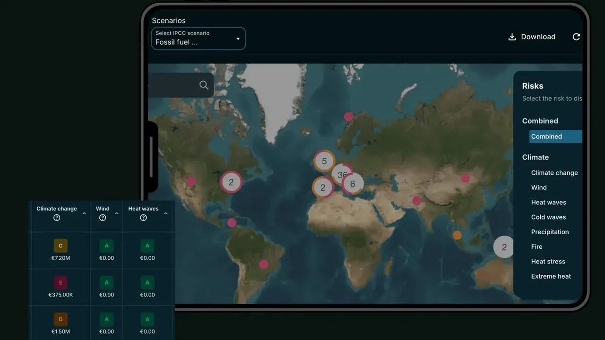Click the pink marker in the western United States
Image resolution: width=605 pixels, height=340 pixels.
(190, 181)
